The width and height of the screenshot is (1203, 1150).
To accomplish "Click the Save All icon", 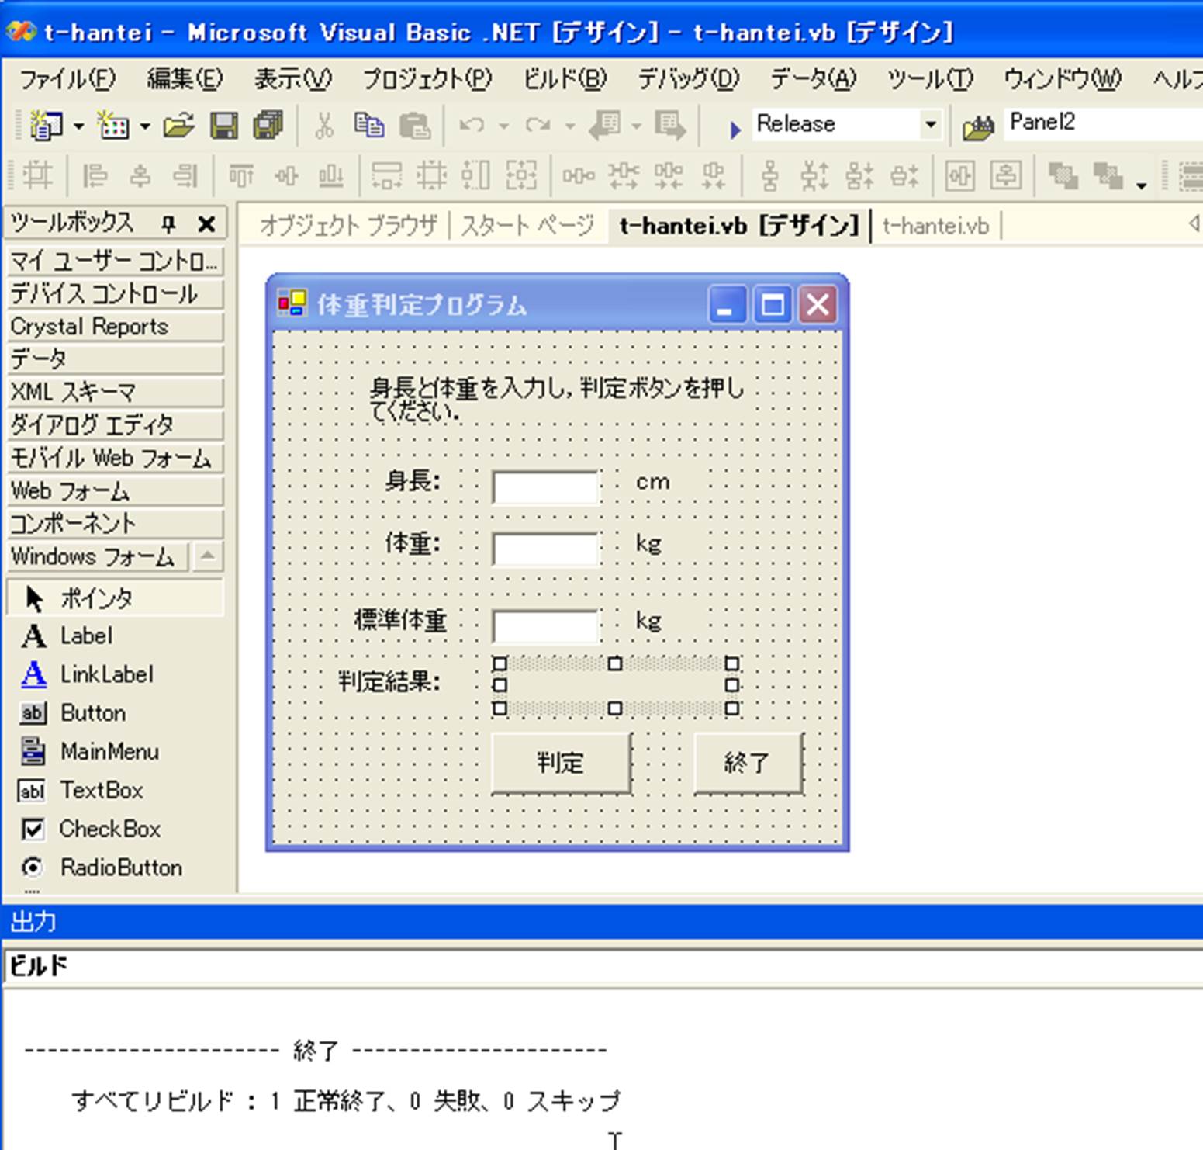I will (268, 126).
